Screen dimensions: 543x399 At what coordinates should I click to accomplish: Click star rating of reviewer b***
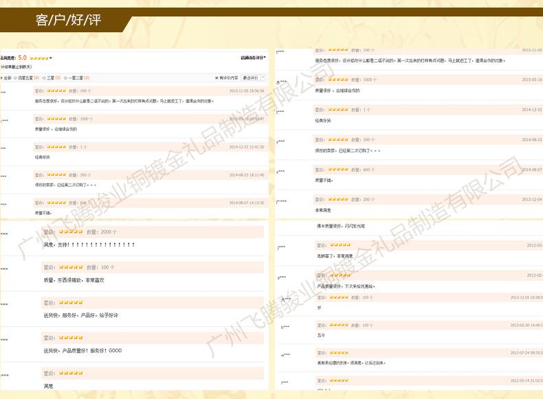pos(339,325)
